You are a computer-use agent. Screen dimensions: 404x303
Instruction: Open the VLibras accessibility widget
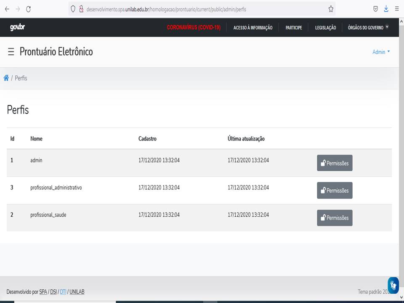click(393, 285)
